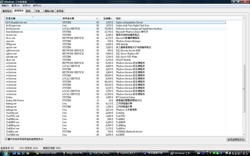Select spoolsv.exe process row
250x156 pixels.
[x=115, y=47]
